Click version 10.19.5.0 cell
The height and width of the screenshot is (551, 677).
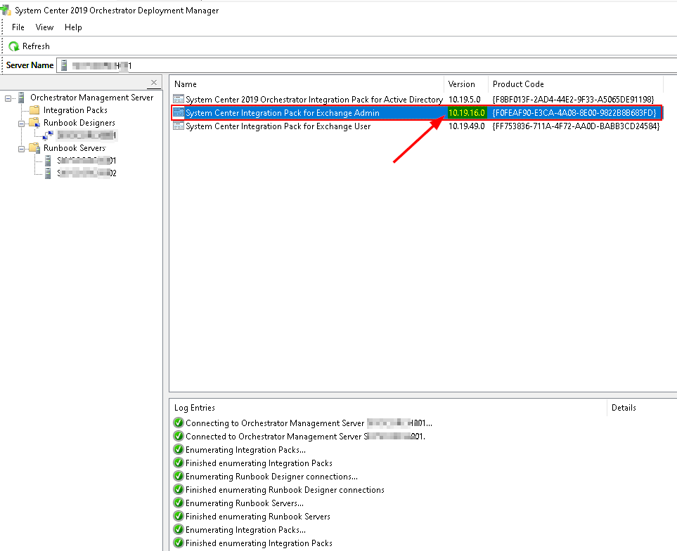coord(465,100)
